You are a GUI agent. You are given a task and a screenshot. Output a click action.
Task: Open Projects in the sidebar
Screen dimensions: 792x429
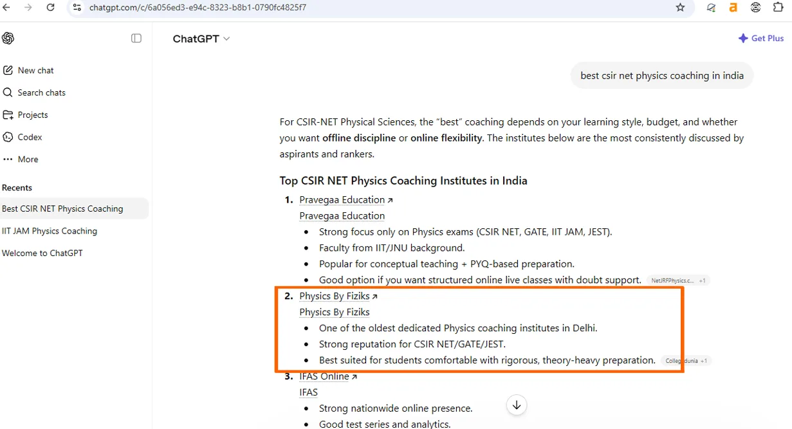pyautogui.click(x=26, y=114)
